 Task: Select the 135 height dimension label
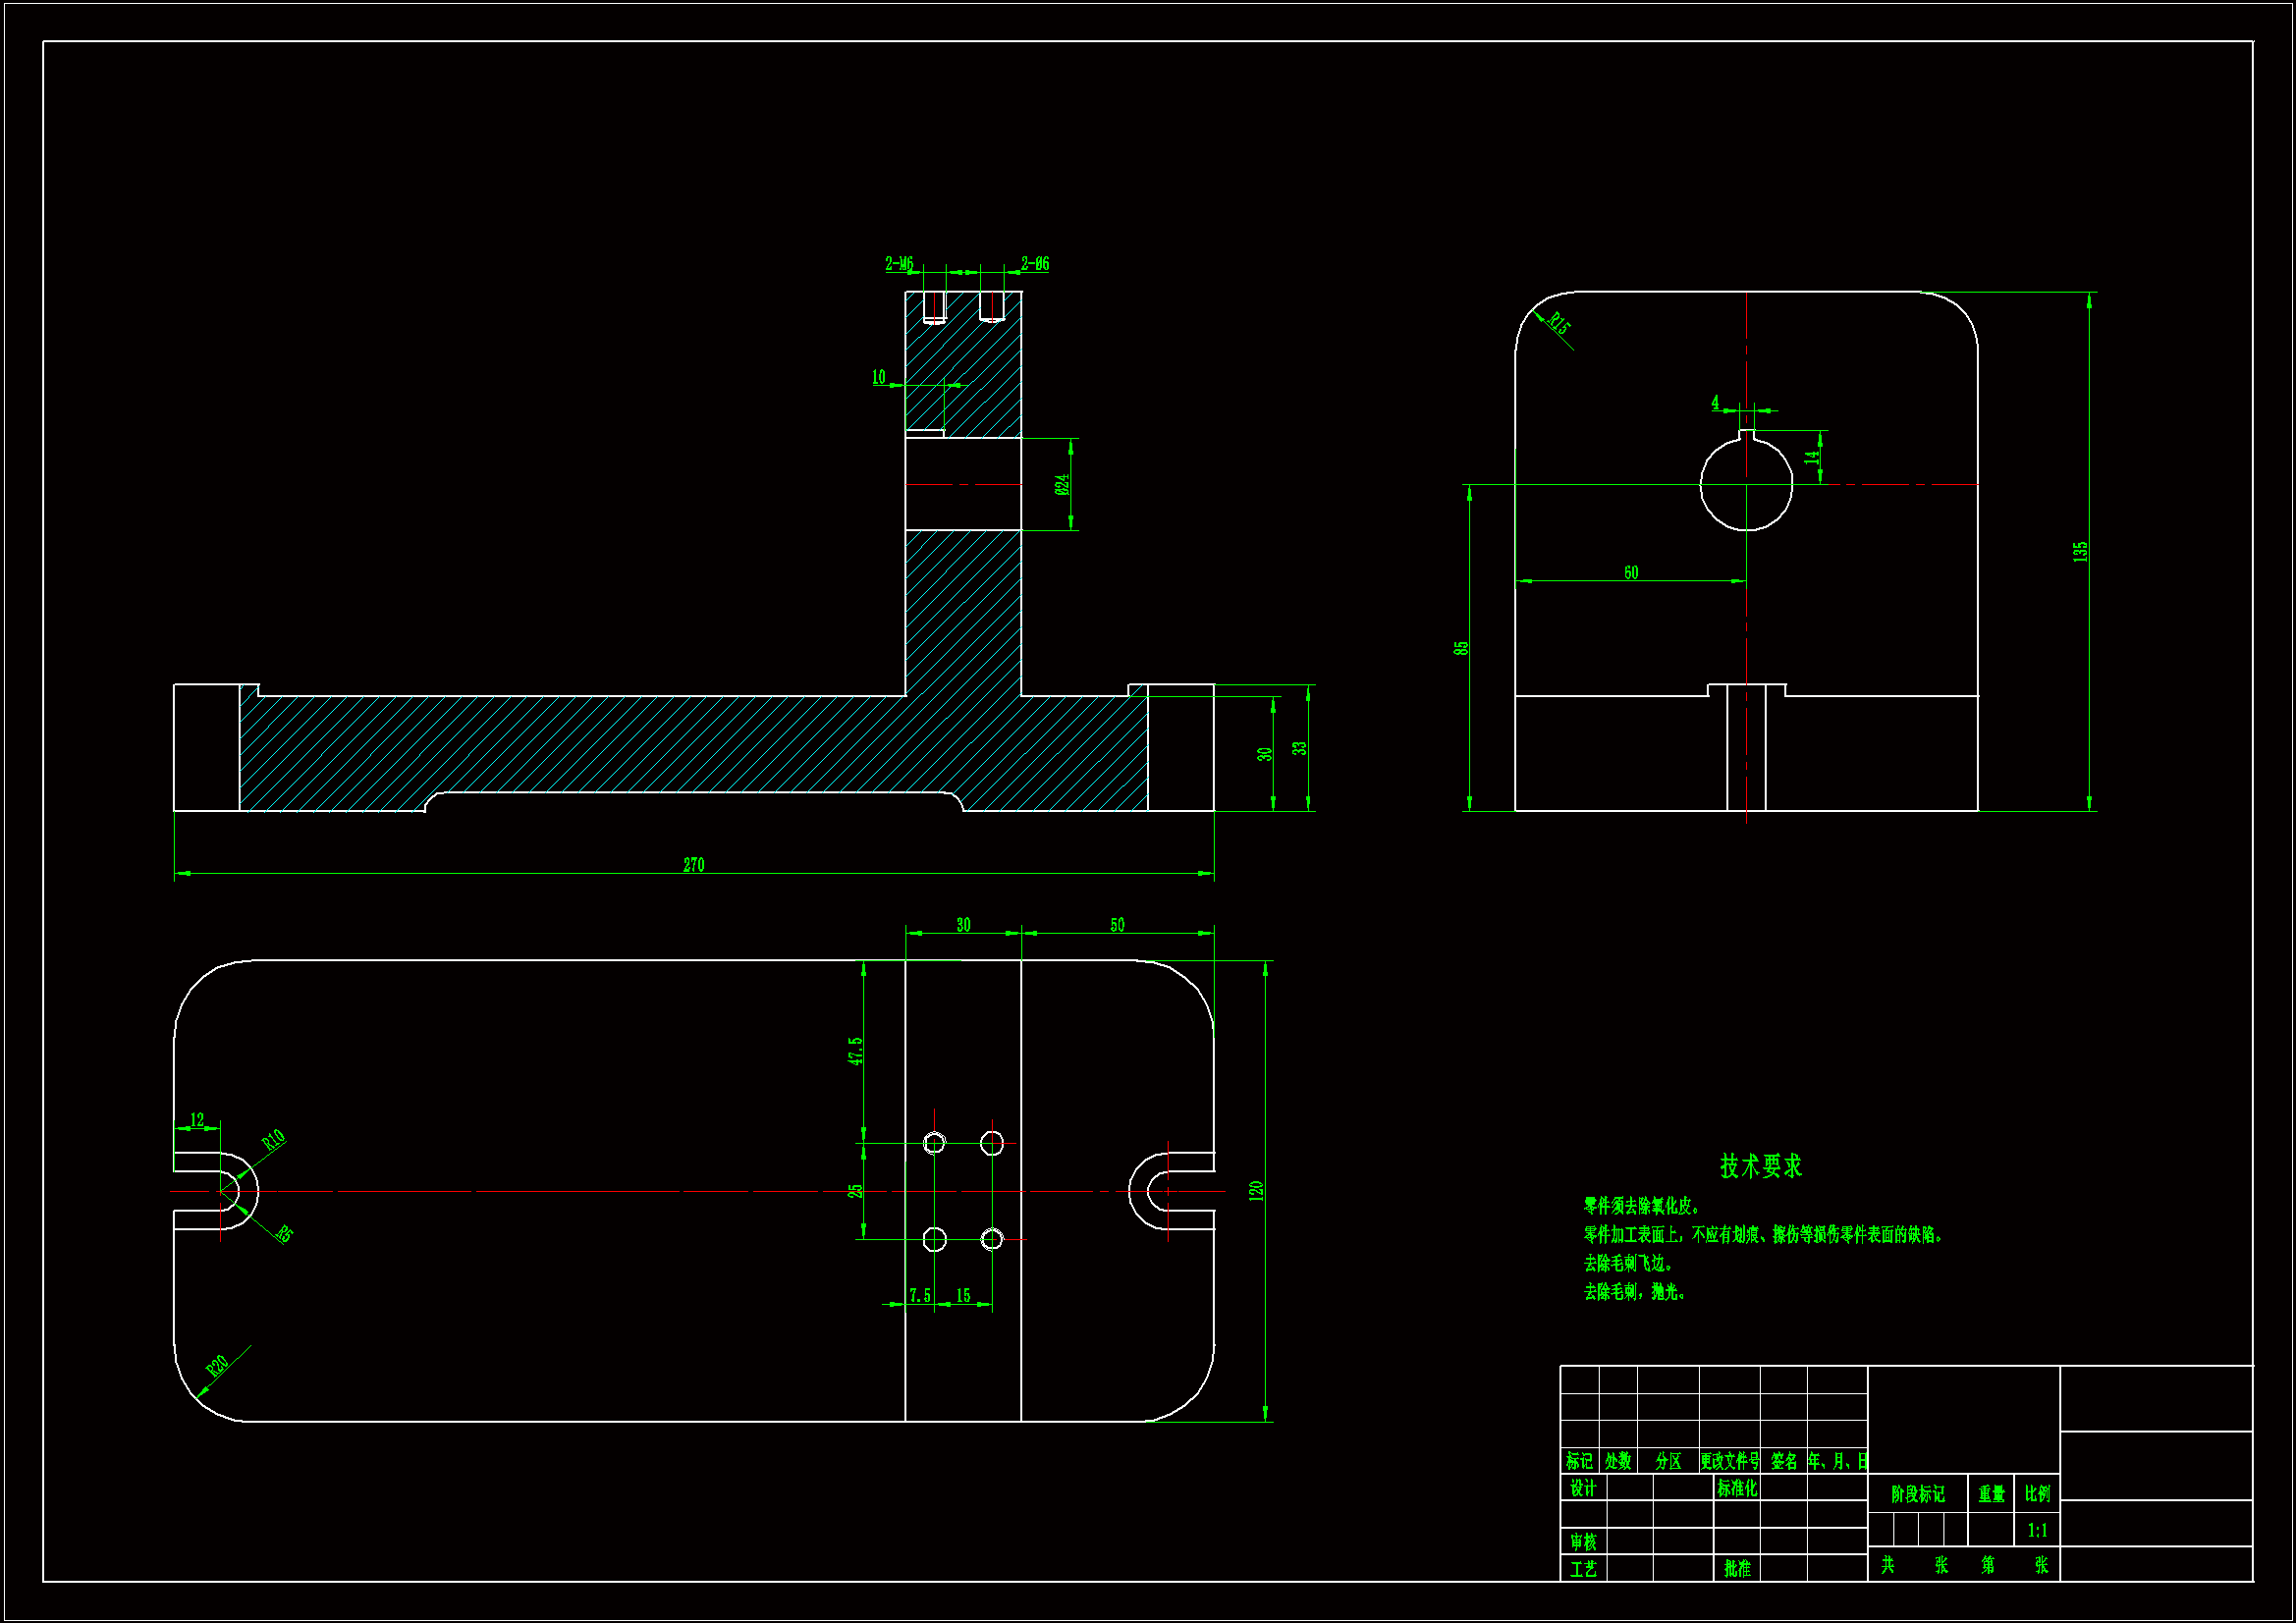2080,551
